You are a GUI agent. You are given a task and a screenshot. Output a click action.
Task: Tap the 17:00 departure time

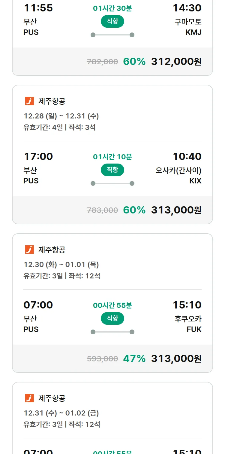coord(38,156)
